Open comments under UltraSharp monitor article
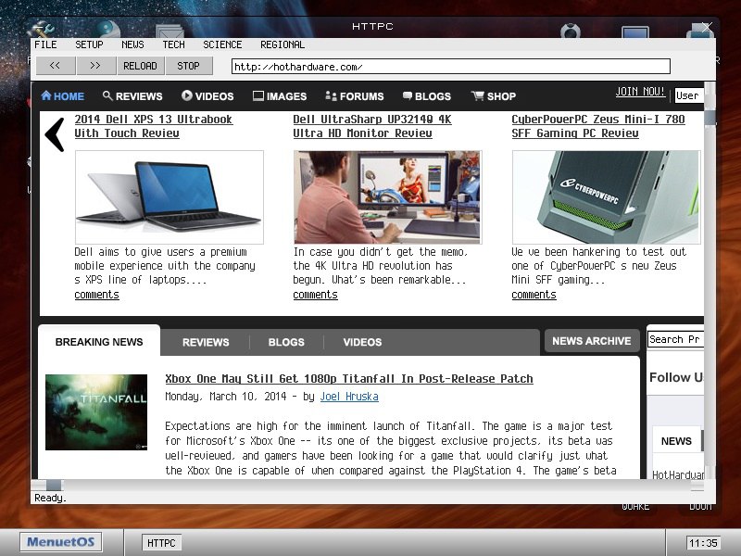The height and width of the screenshot is (556, 741). (x=315, y=295)
